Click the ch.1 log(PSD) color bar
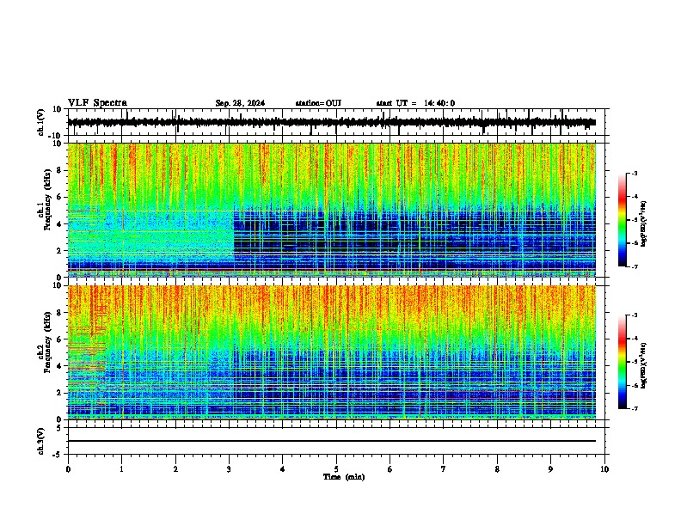This screenshot has width=681, height=526. click(623, 220)
